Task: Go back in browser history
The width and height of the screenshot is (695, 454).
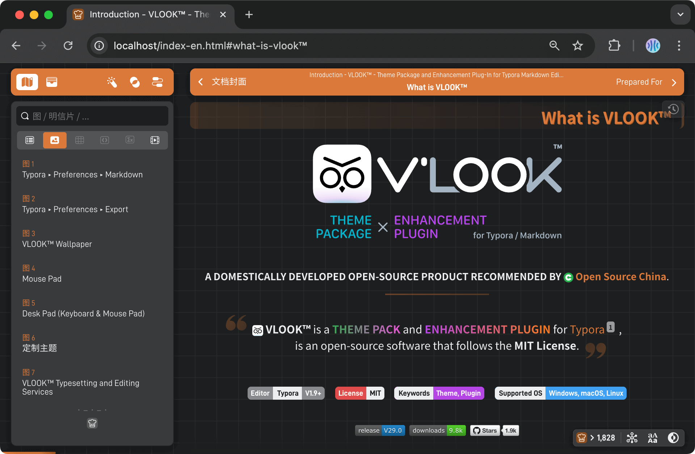Action: (16, 46)
